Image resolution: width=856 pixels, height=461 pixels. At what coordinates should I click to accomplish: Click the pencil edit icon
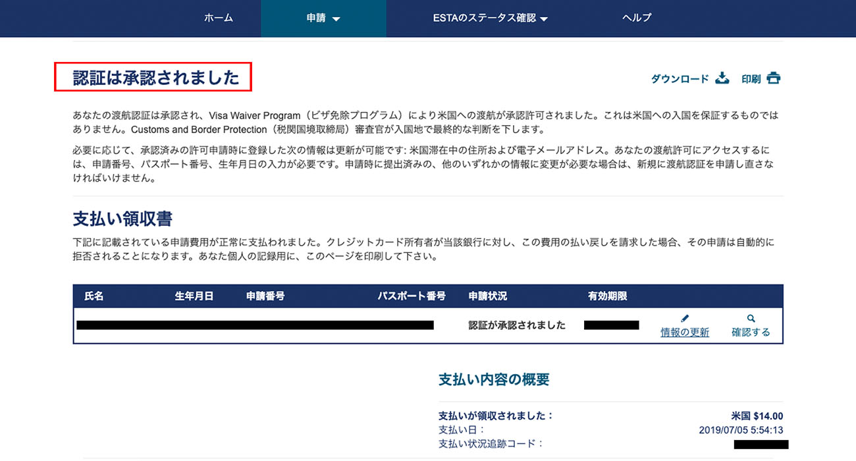pyautogui.click(x=685, y=319)
